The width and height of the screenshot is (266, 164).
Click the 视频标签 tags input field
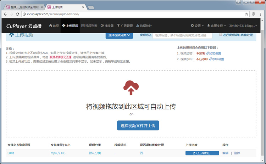pyautogui.click(x=182, y=35)
